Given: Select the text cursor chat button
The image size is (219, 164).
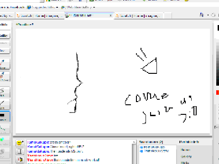Looking at the screenshot, I should pos(20,151).
